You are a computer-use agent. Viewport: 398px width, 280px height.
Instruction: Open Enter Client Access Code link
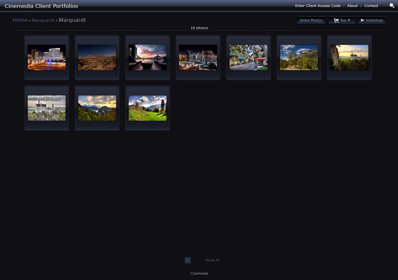[318, 6]
